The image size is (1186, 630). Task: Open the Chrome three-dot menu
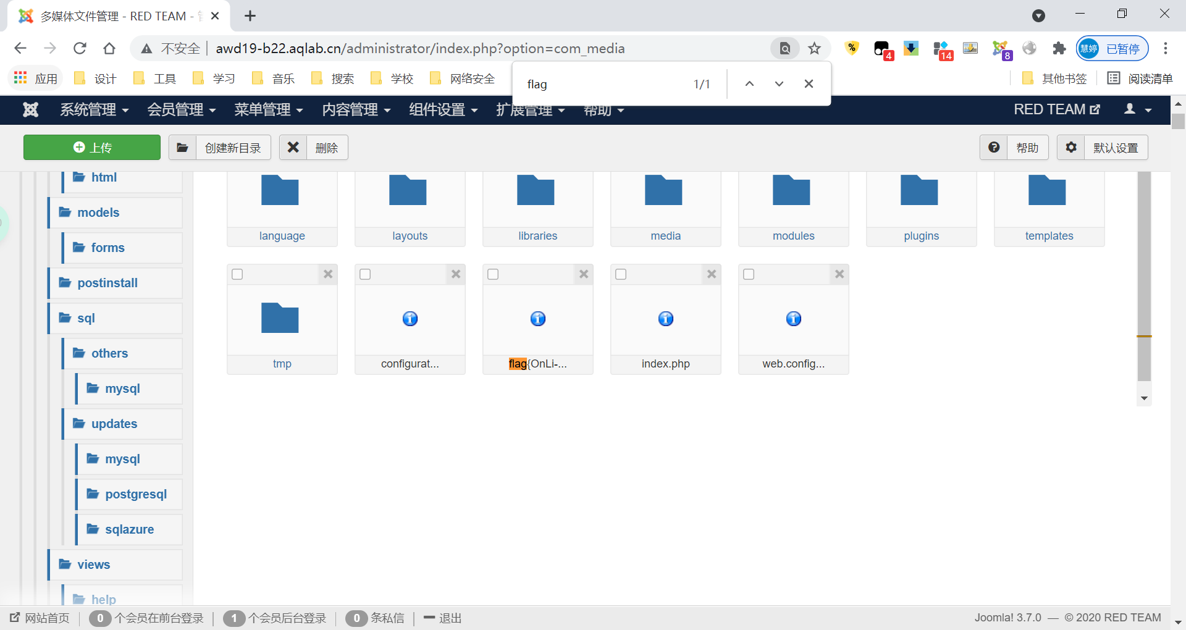pos(1166,48)
